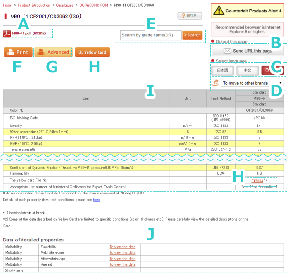View data for After-shrinkage row
The height and width of the screenshot is (273, 287).
coord(122,259)
